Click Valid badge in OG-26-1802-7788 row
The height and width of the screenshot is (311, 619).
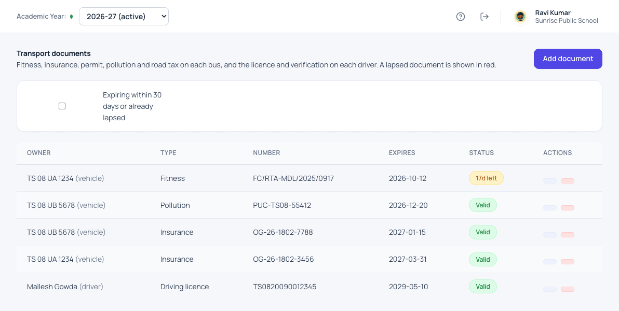(x=483, y=232)
